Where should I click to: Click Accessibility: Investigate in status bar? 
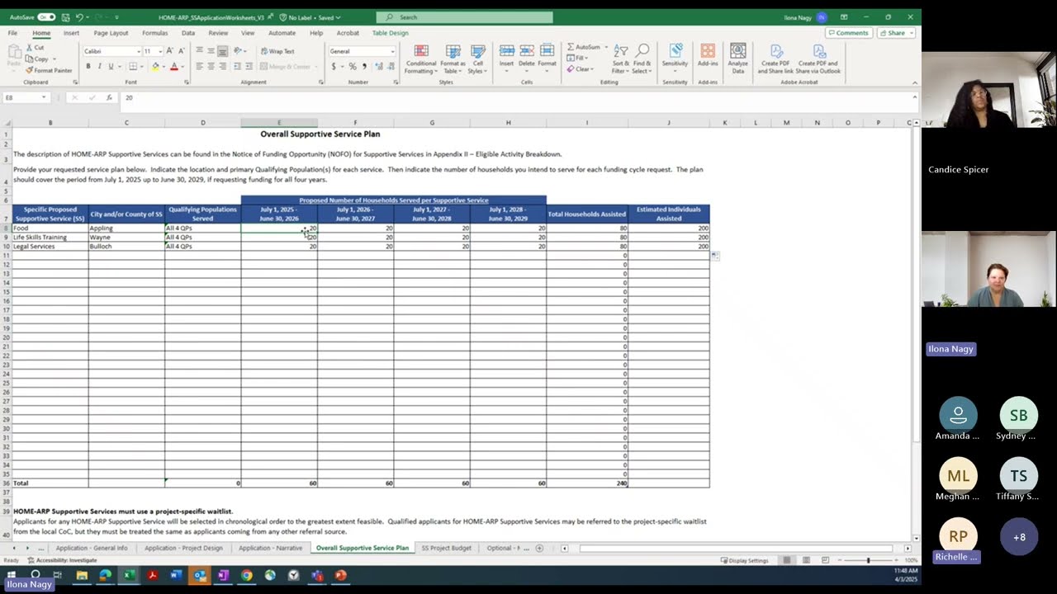click(x=62, y=560)
